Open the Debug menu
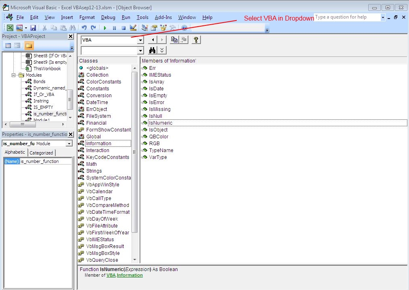Image resolution: width=409 pixels, height=290 pixels. (108, 17)
